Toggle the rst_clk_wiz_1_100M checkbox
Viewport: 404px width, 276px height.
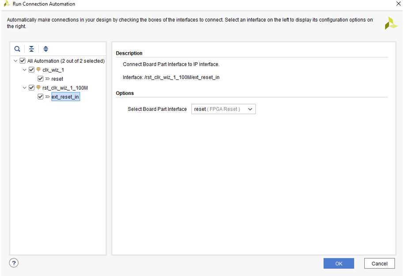[31, 88]
